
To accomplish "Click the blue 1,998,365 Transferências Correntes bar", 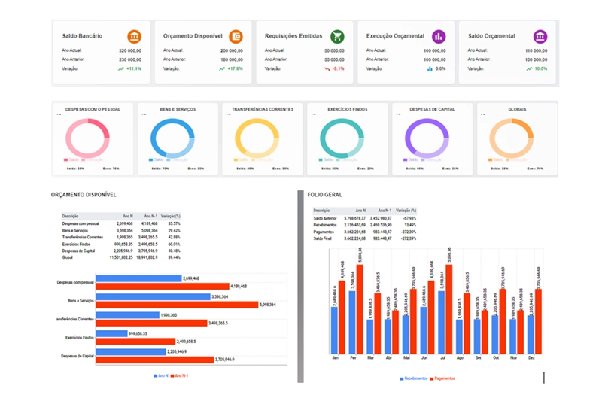I will (127, 315).
